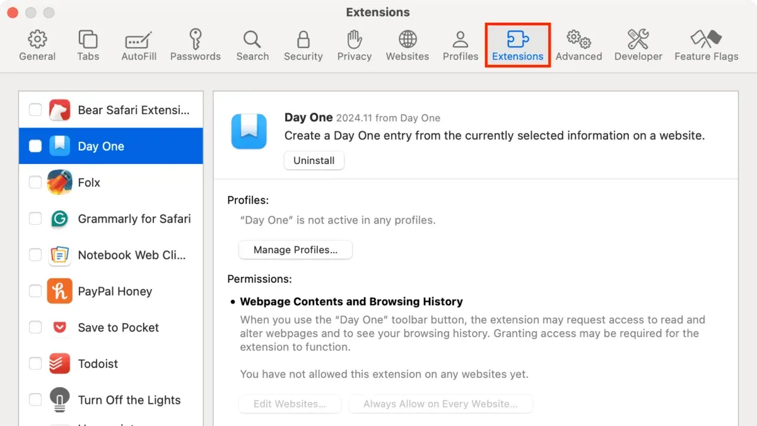Image resolution: width=757 pixels, height=426 pixels.
Task: Enable the Folx extension checkbox
Action: coord(35,182)
